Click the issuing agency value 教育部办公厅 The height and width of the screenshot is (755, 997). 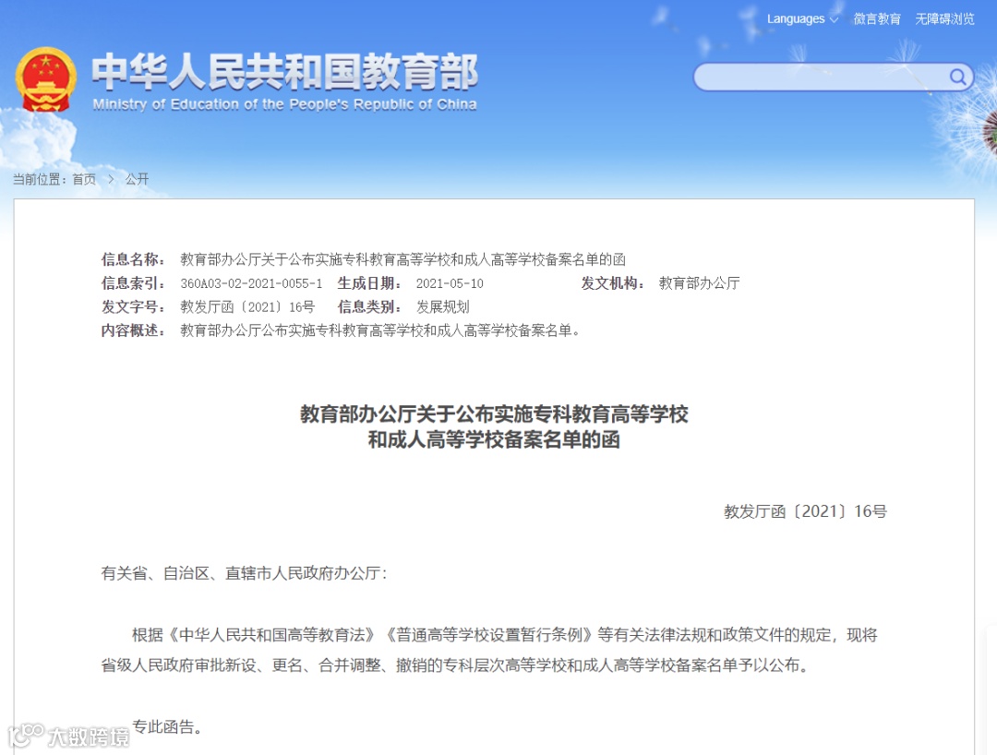click(699, 283)
